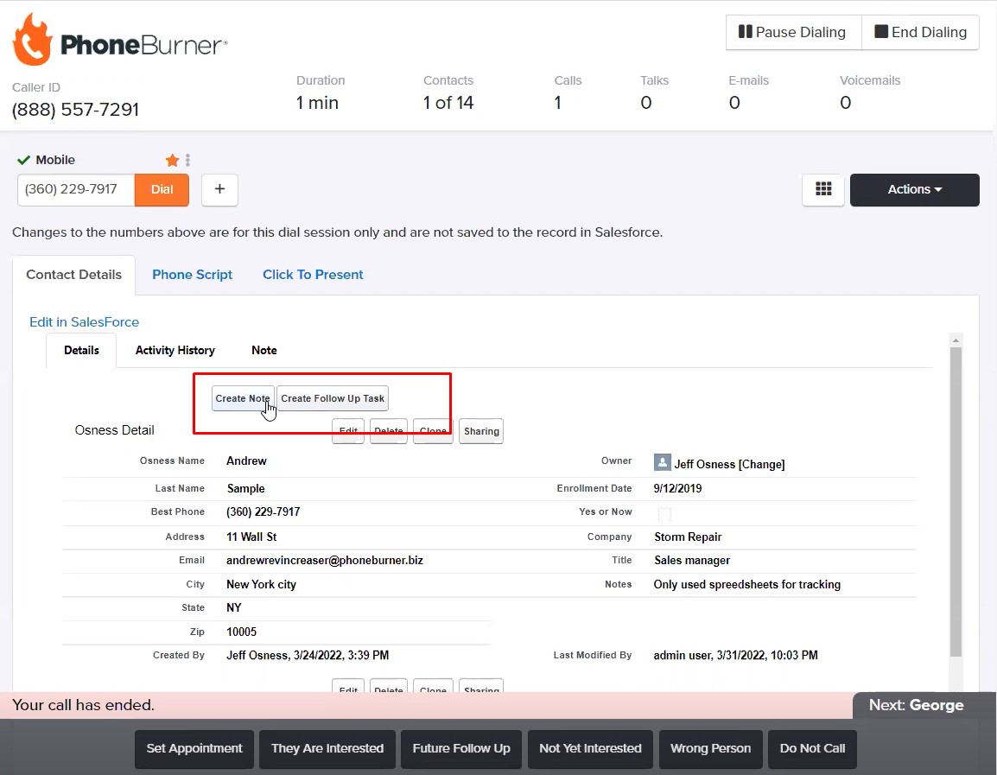Click the Company value Storm Repair
Screen dimensions: 997x775
[688, 537]
